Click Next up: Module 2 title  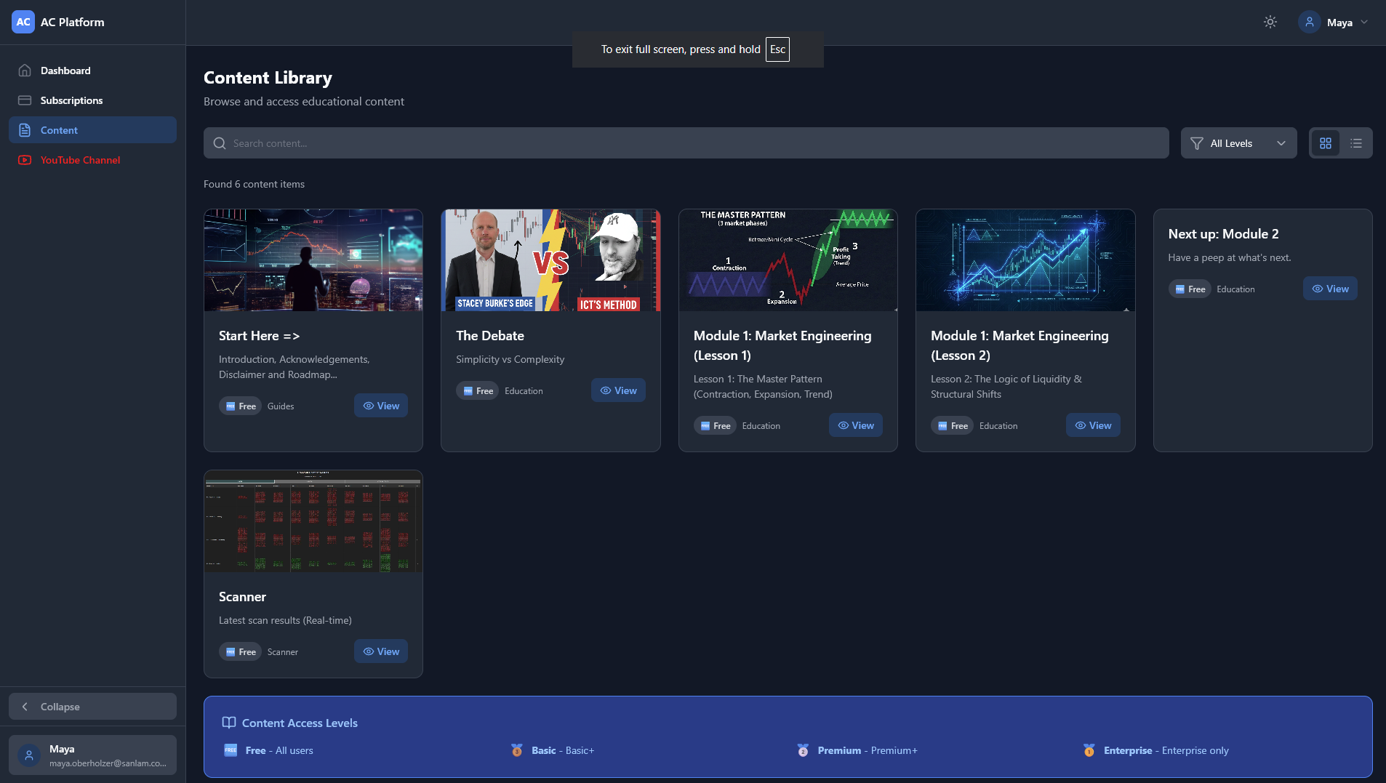pos(1223,234)
